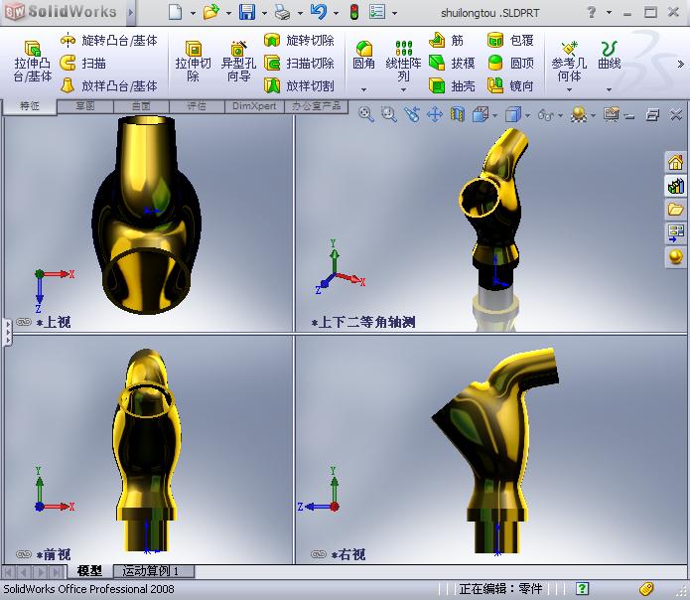The image size is (690, 600).
Task: Switch to DimXpert tab
Action: click(254, 106)
